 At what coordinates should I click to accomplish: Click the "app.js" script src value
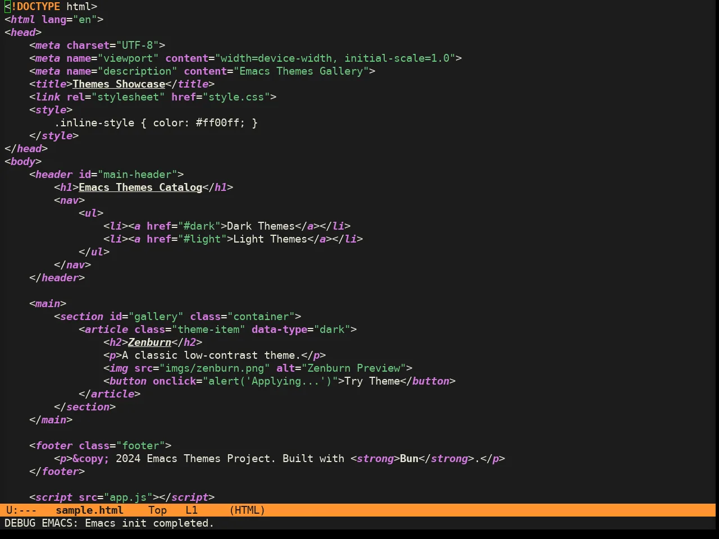tap(128, 497)
